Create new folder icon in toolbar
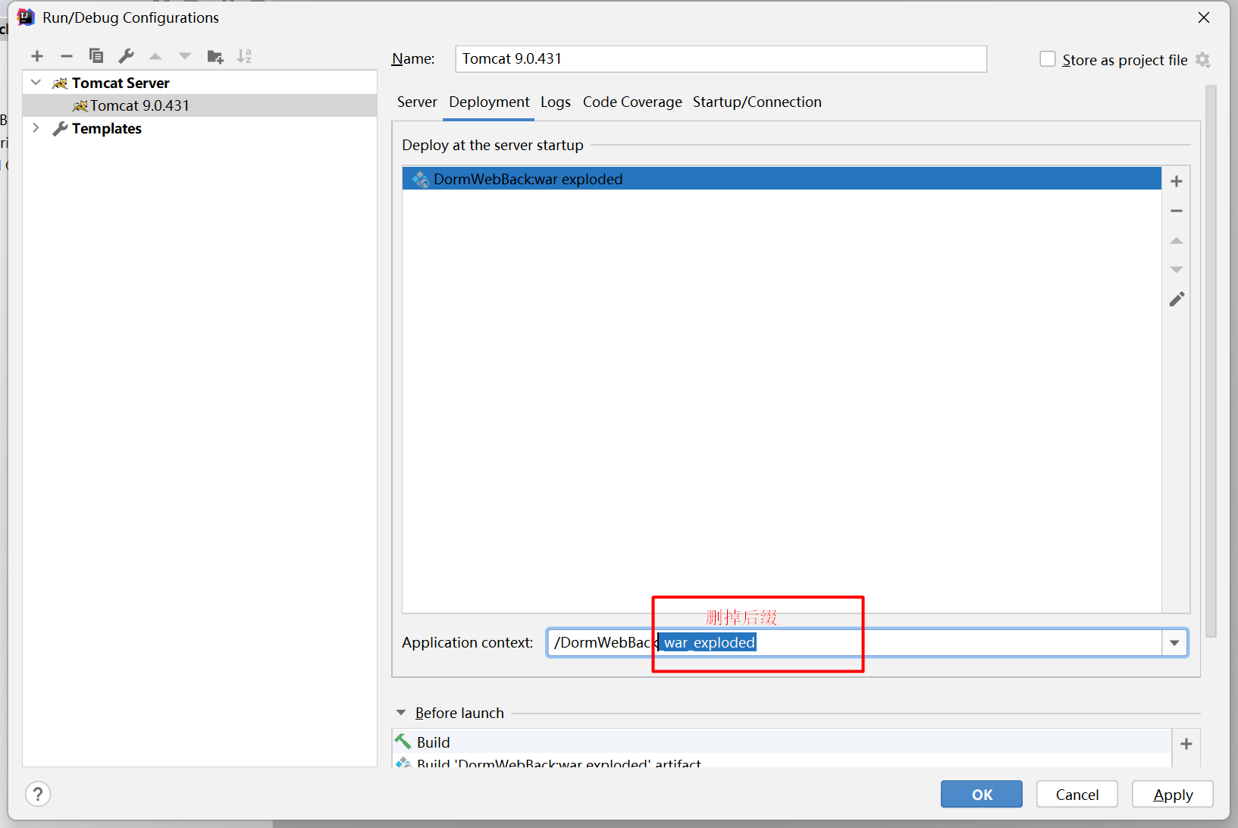The image size is (1238, 828). pyautogui.click(x=215, y=56)
